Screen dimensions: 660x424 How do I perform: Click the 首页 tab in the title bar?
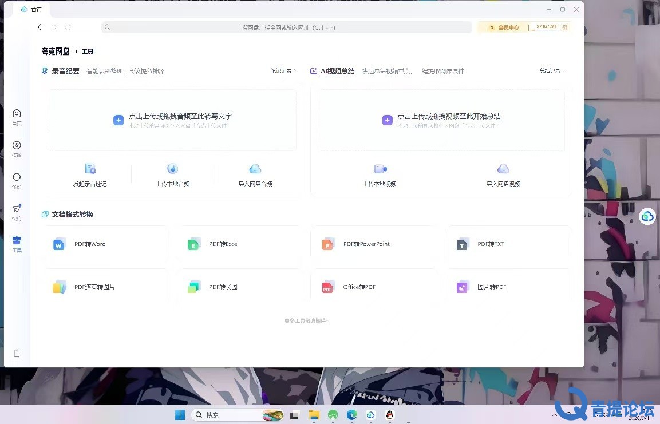tap(31, 9)
